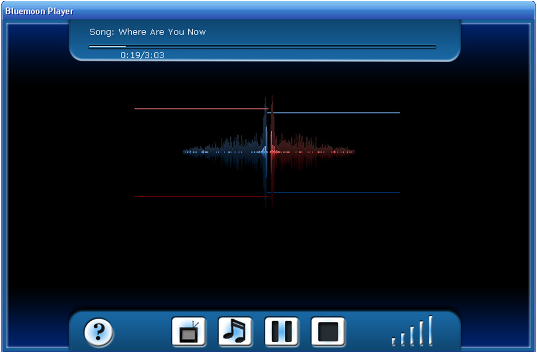537x353 pixels.
Task: Open music mode via the musical note icon
Action: click(x=235, y=332)
